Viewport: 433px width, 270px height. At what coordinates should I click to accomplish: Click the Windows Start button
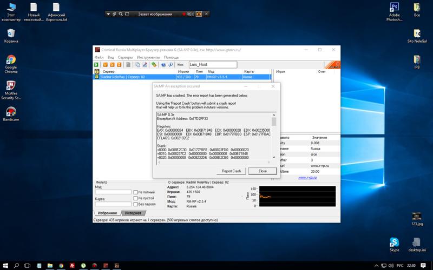5,266
